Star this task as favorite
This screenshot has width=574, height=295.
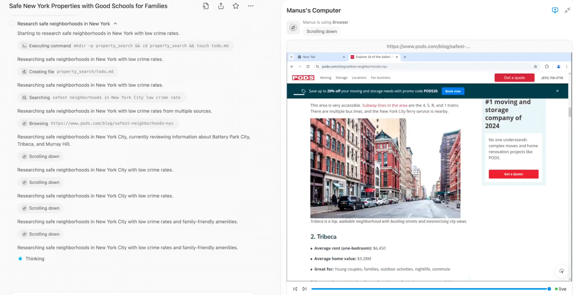(x=236, y=6)
